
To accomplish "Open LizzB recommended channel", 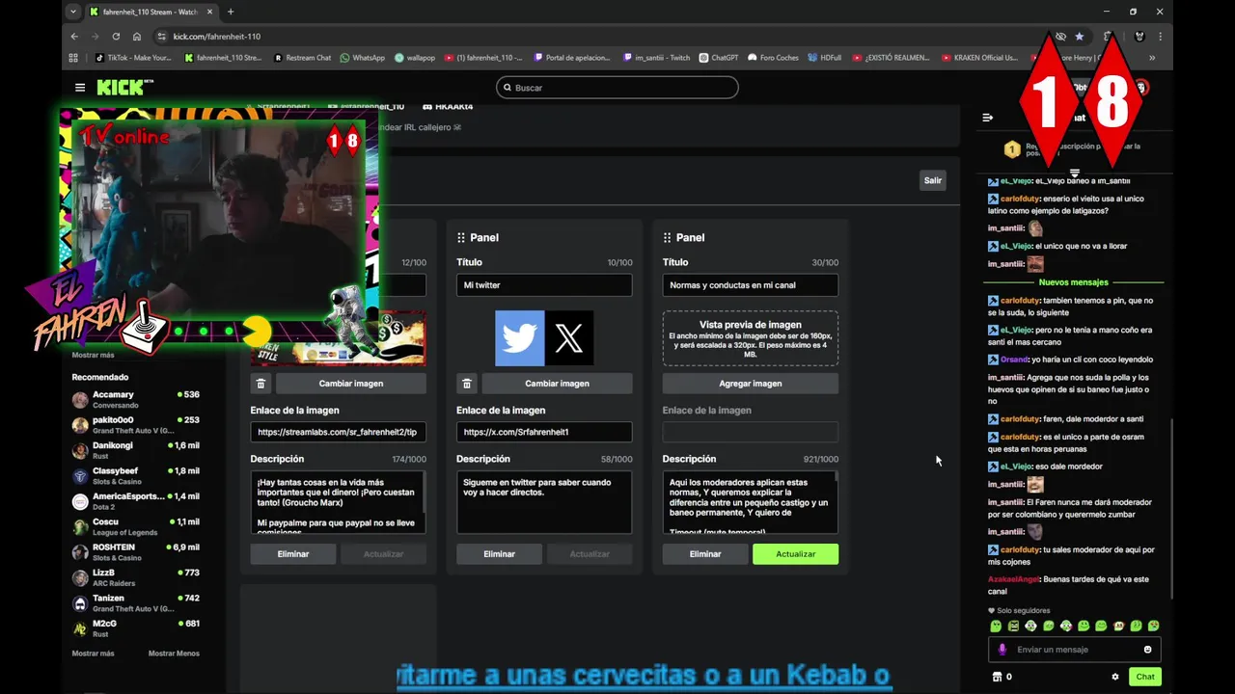I will [136, 577].
